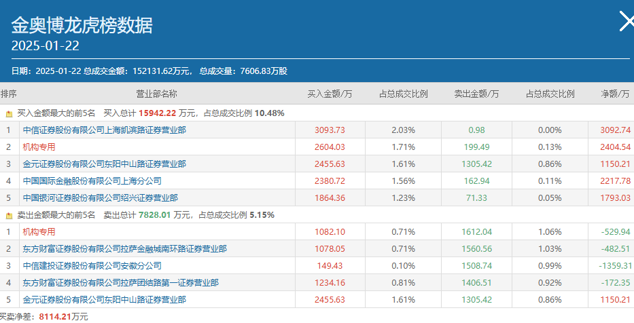Select net amount -1359.31 cell
The width and height of the screenshot is (634, 323).
pos(612,266)
